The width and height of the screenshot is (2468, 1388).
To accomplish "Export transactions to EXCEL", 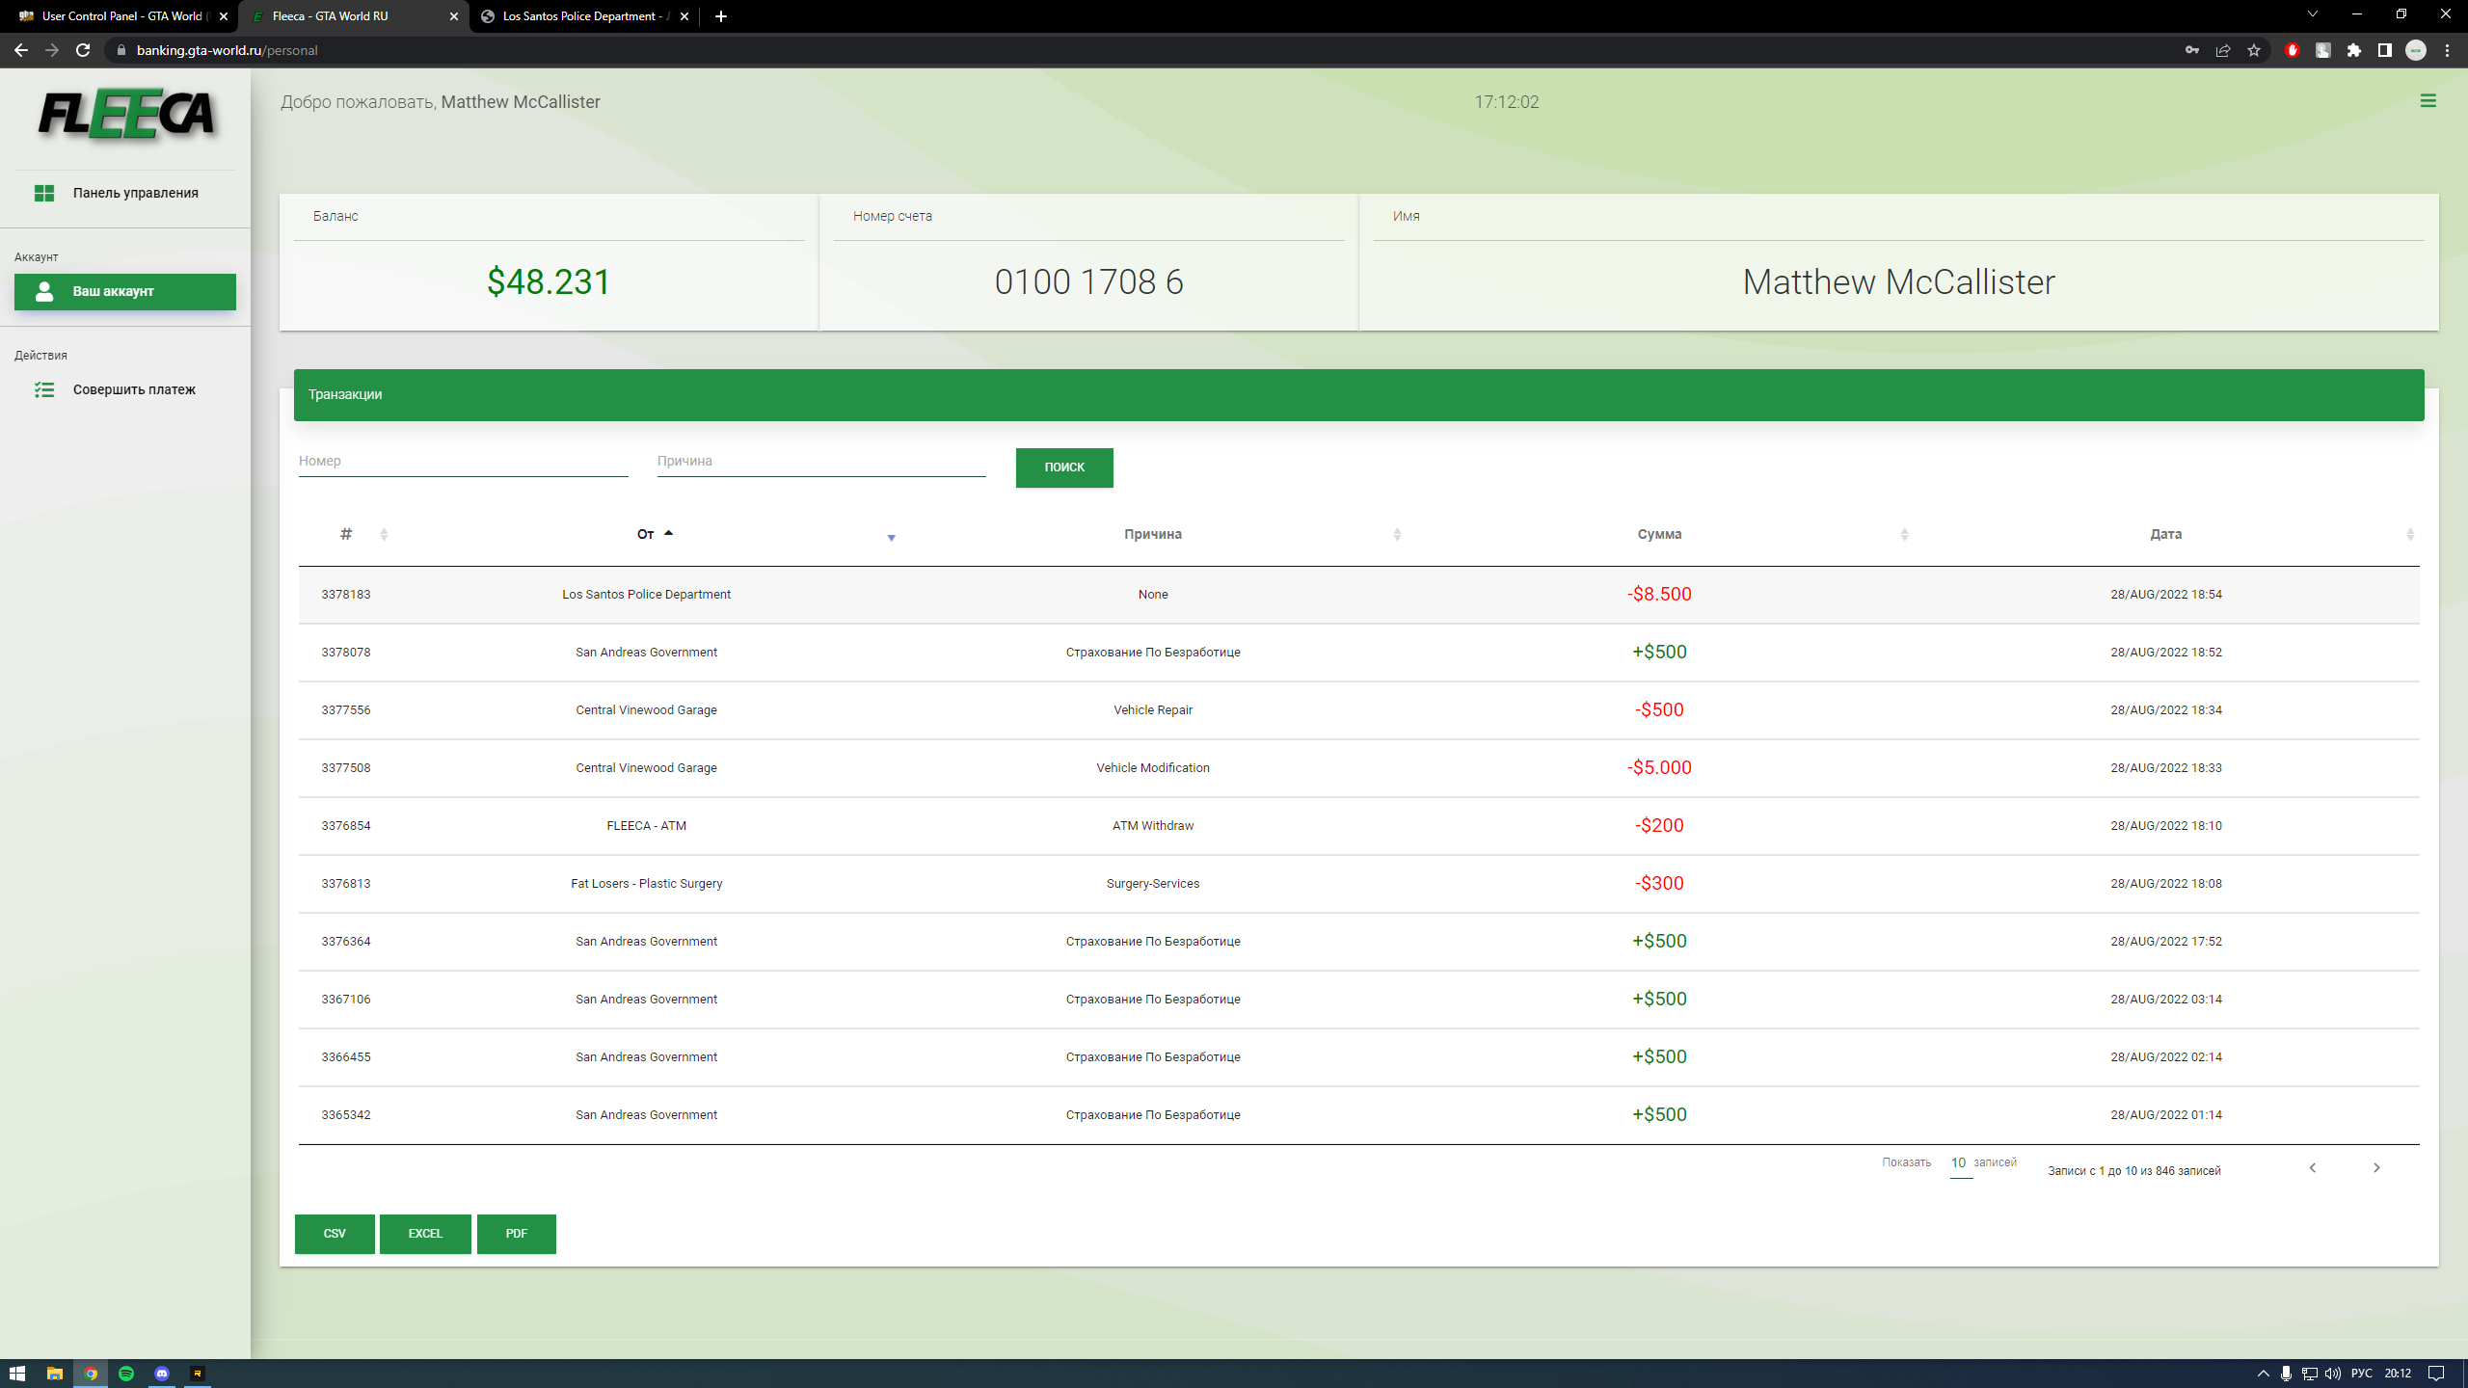I will pyautogui.click(x=425, y=1234).
